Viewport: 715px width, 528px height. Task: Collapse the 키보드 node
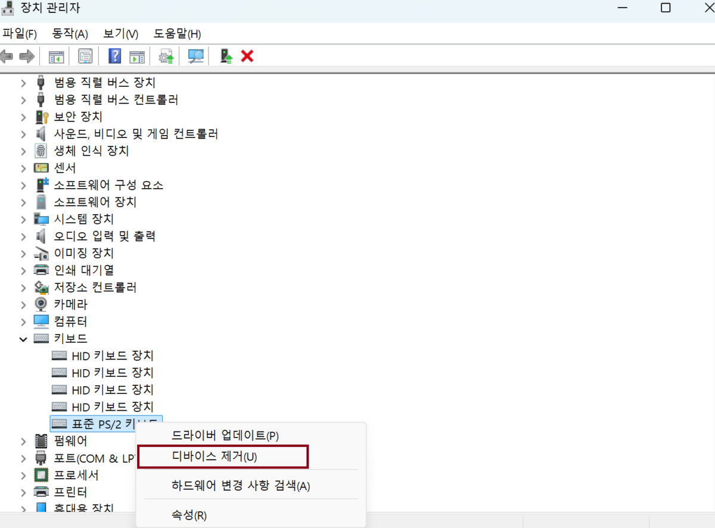[x=23, y=339]
